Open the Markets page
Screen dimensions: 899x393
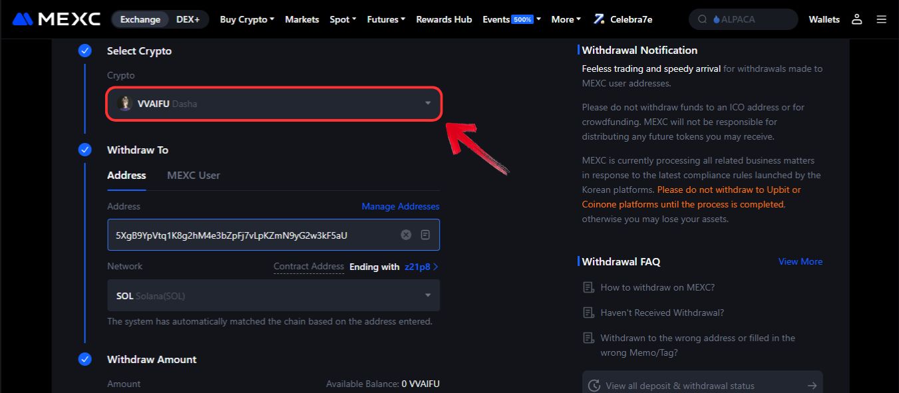coord(302,19)
